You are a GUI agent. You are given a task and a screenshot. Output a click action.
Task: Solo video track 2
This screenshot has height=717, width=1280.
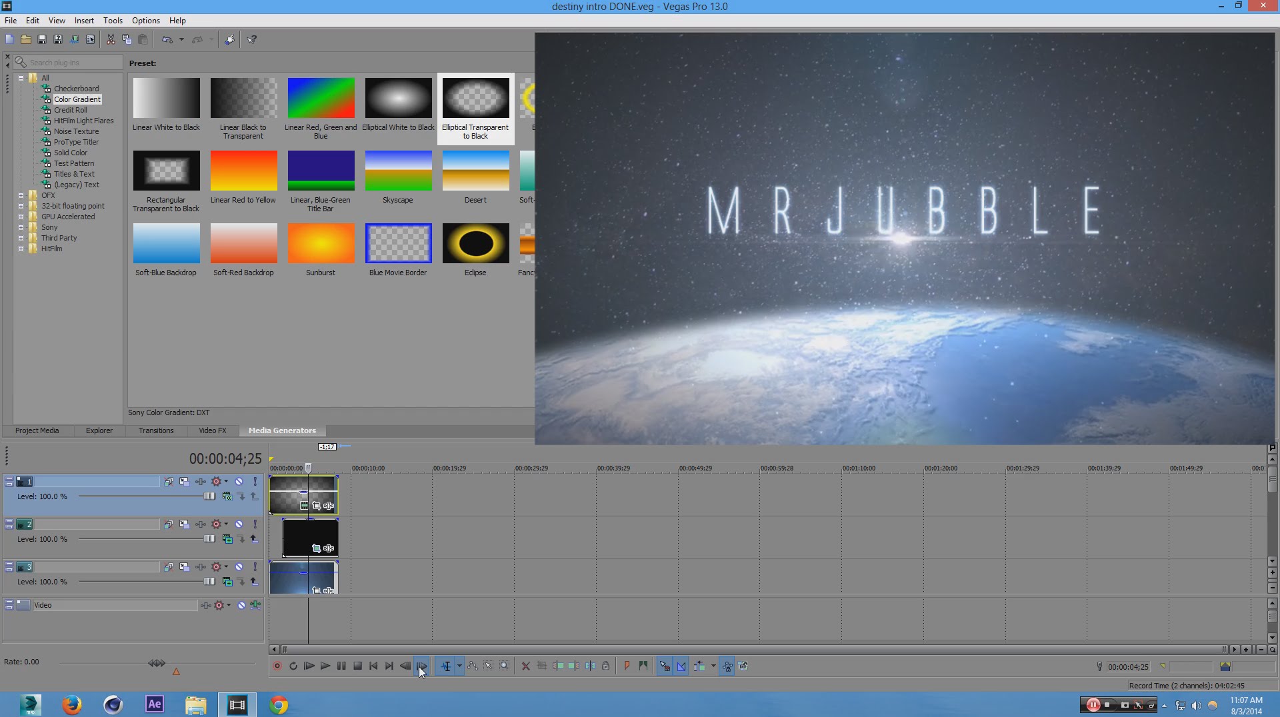click(255, 524)
